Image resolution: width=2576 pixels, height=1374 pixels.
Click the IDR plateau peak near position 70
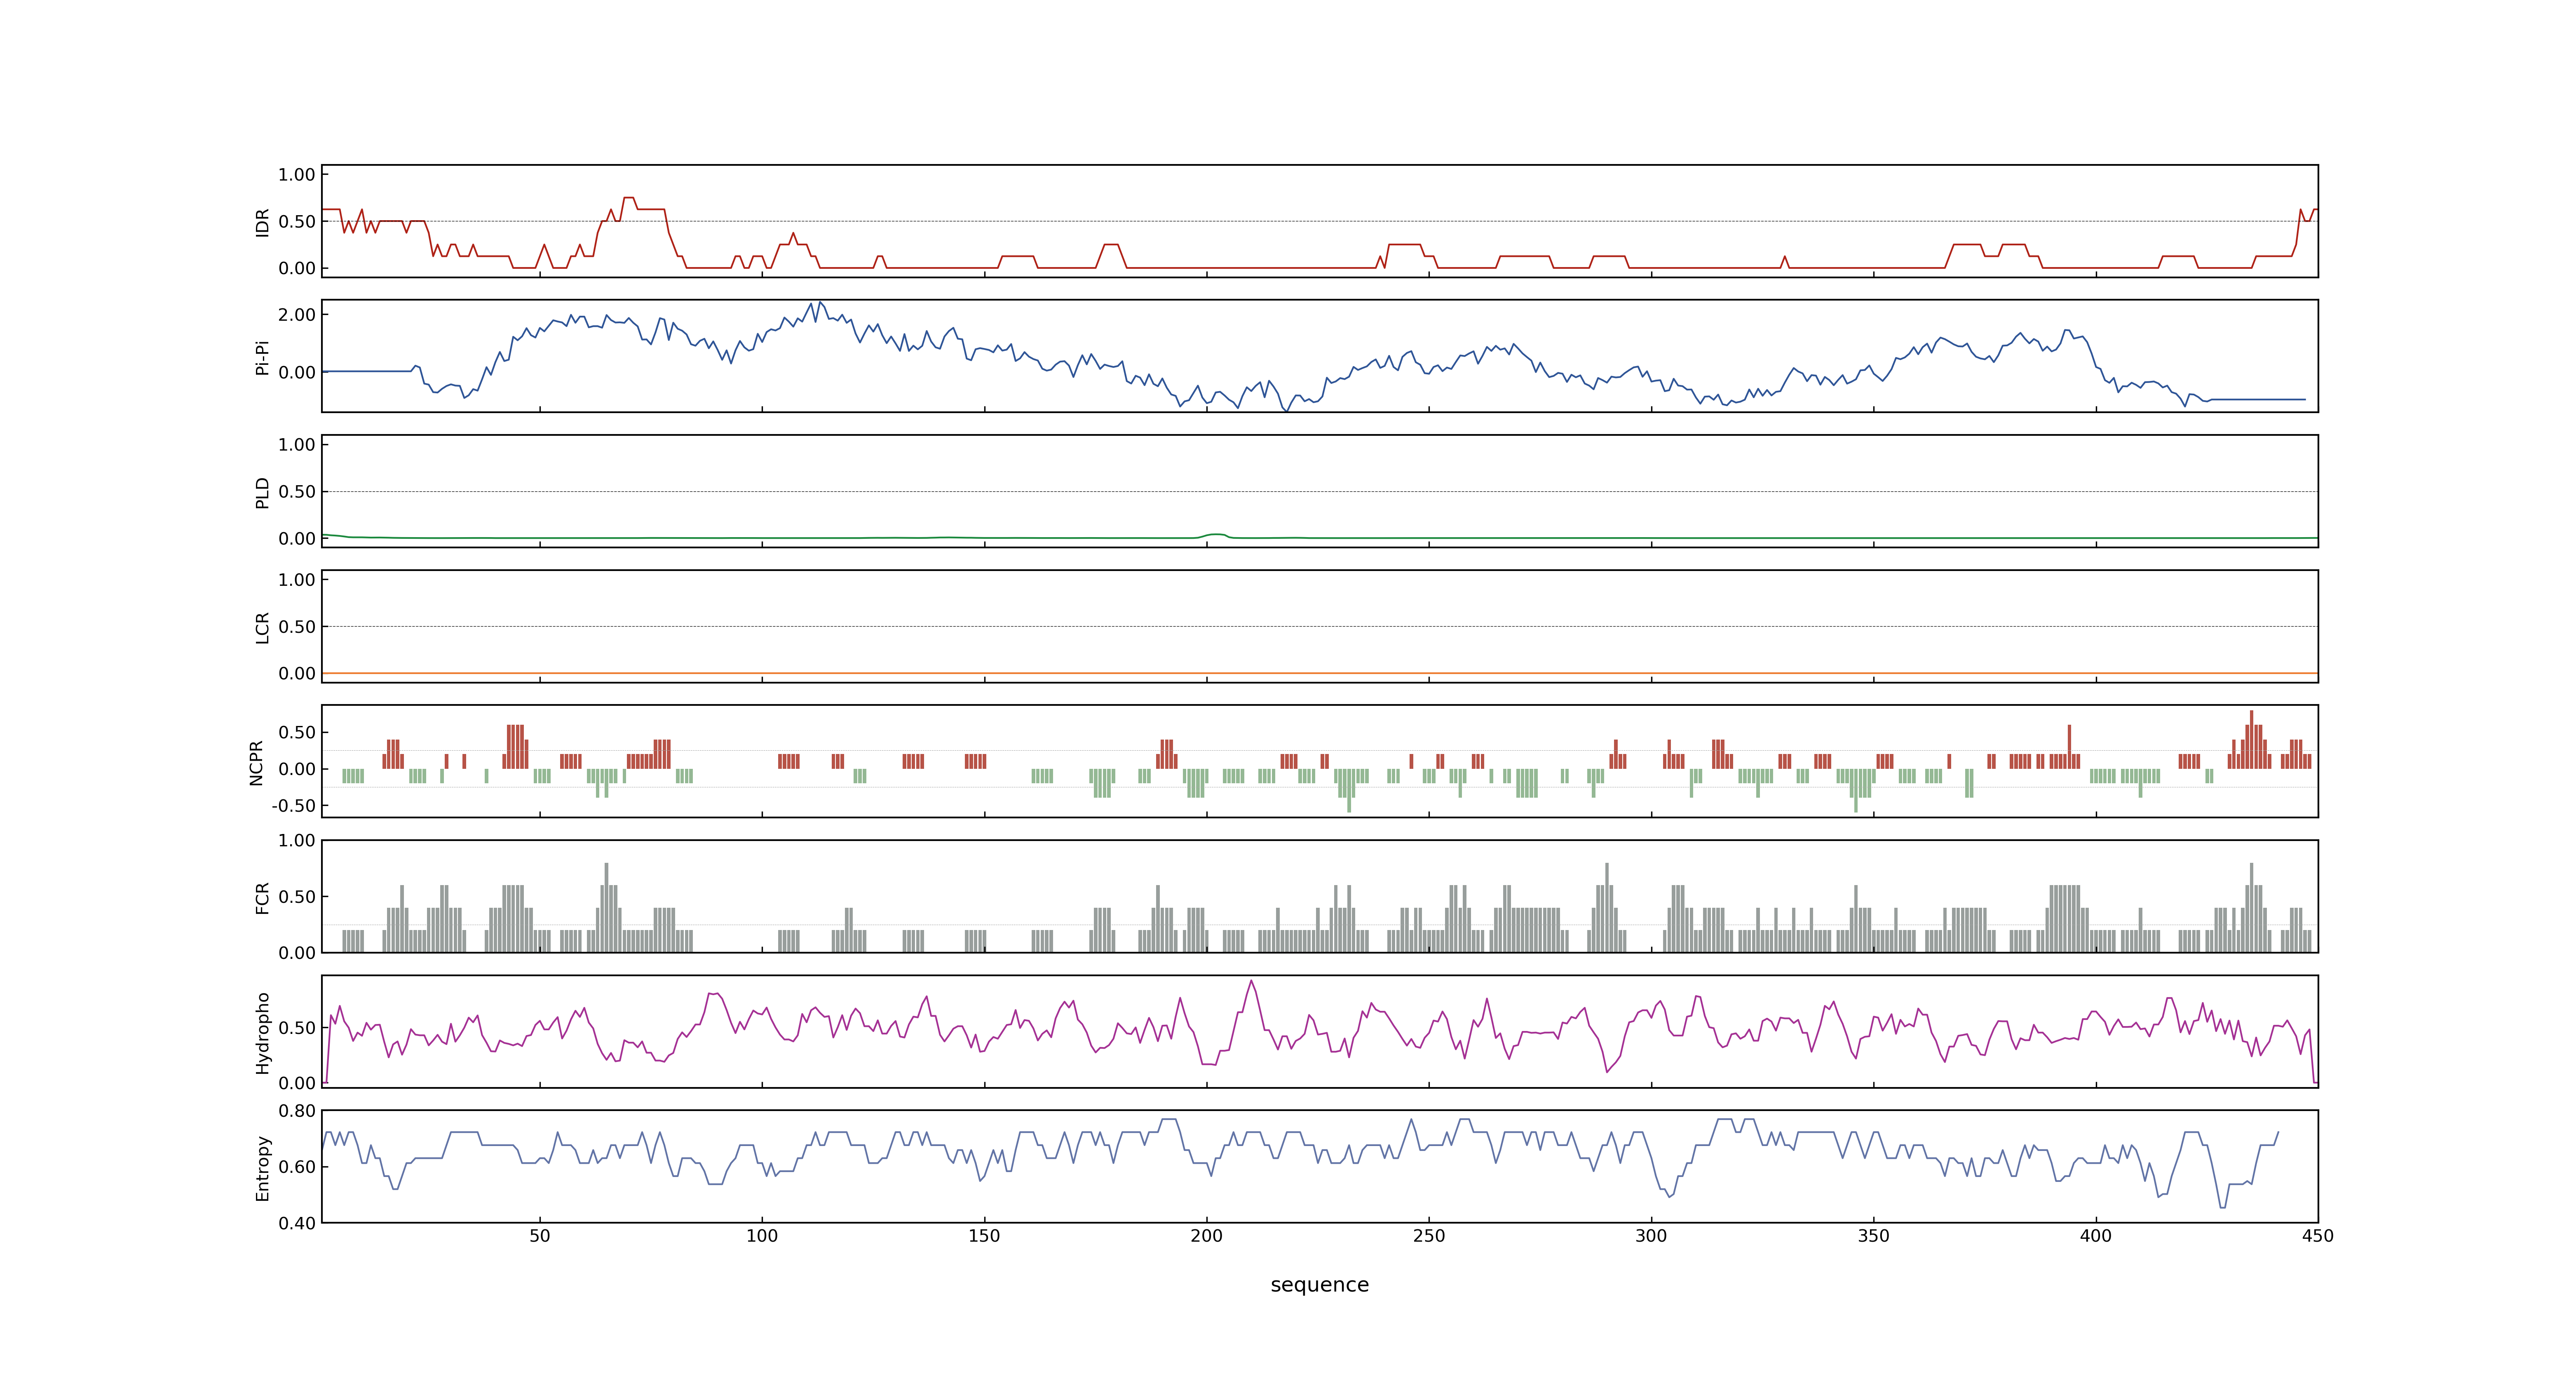pyautogui.click(x=628, y=198)
